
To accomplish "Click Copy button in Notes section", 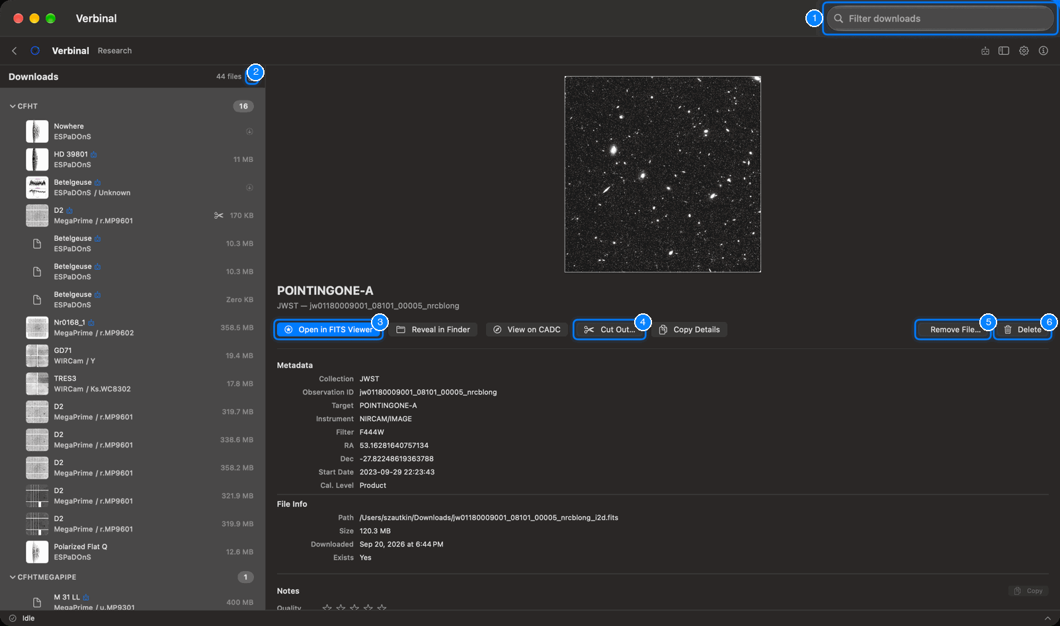I will (1028, 591).
